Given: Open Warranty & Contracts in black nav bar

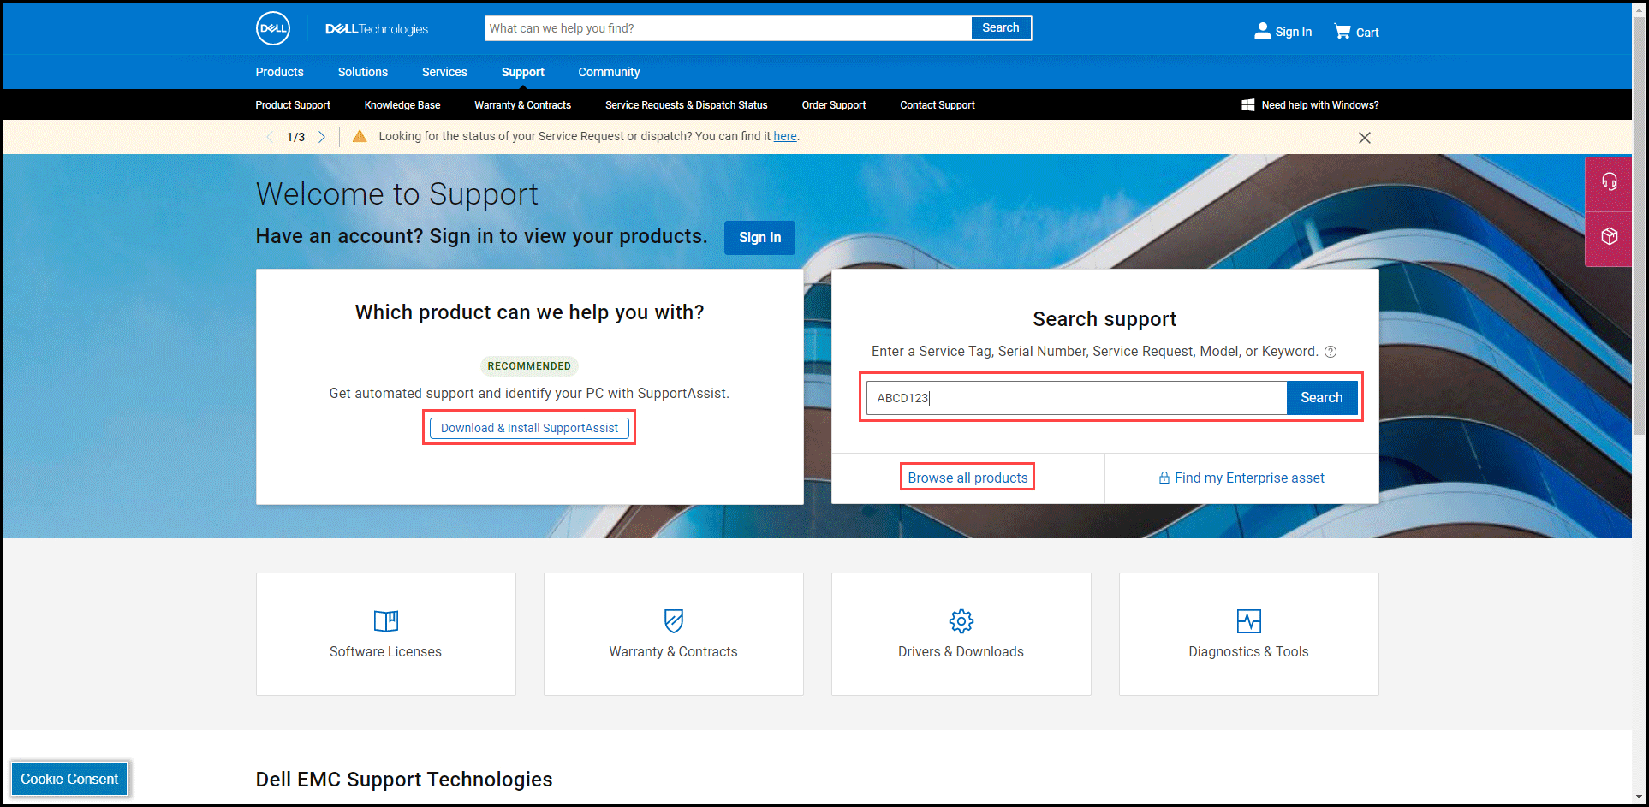Looking at the screenshot, I should (522, 105).
